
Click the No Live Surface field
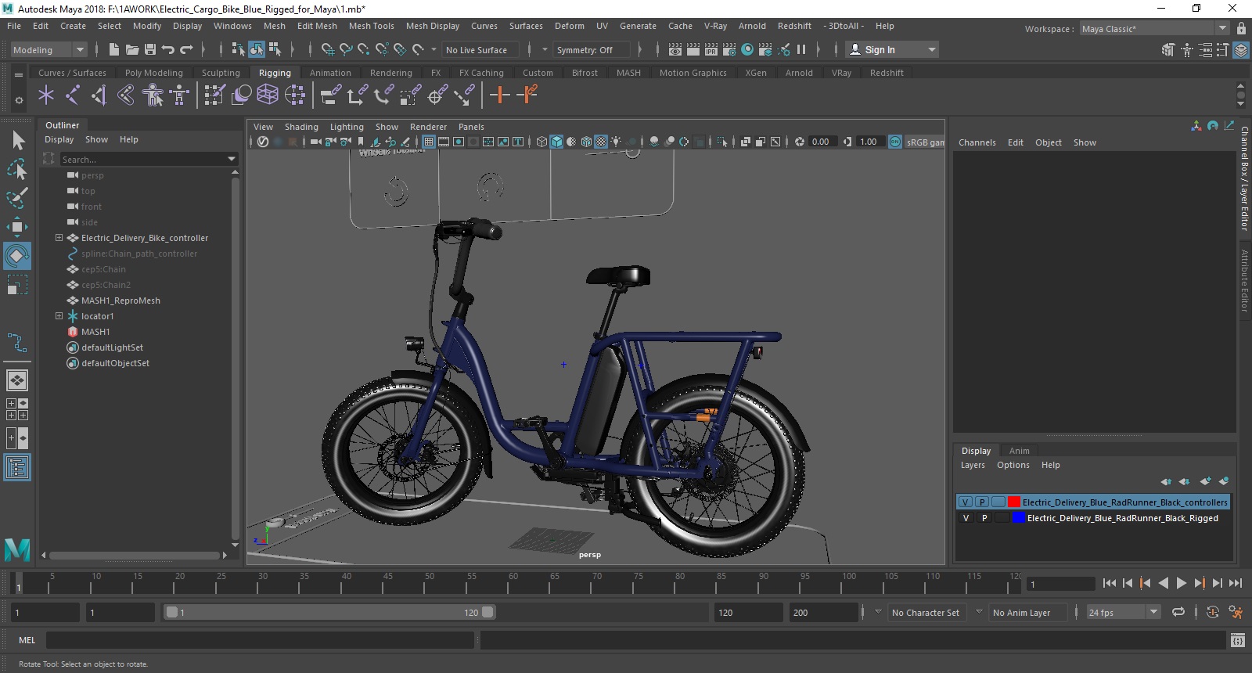point(480,49)
